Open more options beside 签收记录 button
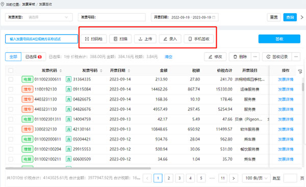 [296, 57]
